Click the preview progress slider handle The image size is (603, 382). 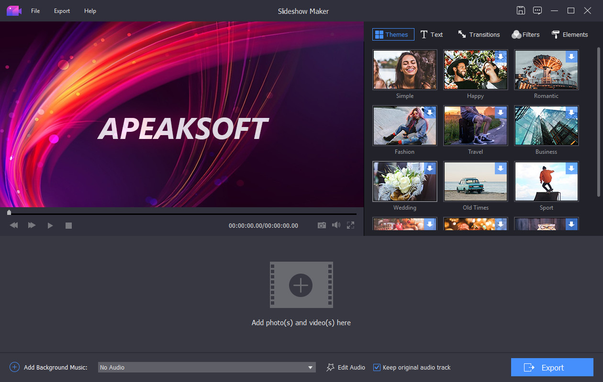tap(9, 212)
